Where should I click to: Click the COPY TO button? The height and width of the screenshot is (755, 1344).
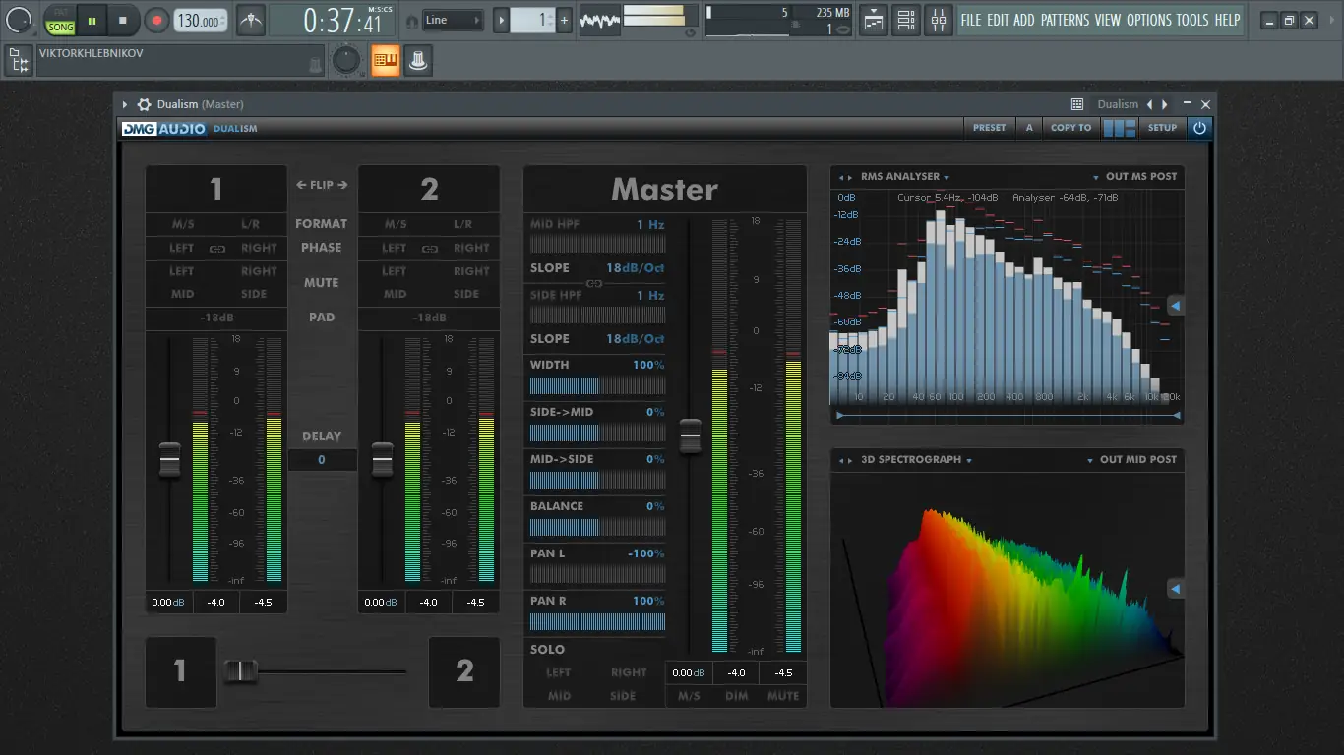click(1070, 128)
